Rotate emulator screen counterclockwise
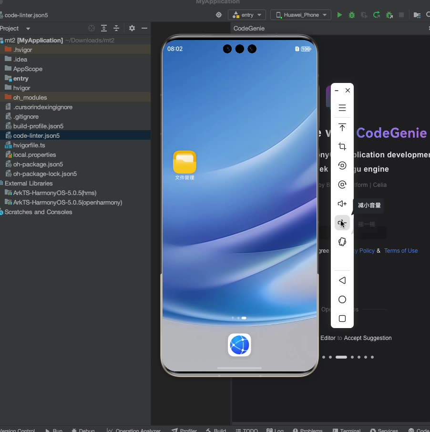430x432 pixels. [x=342, y=165]
